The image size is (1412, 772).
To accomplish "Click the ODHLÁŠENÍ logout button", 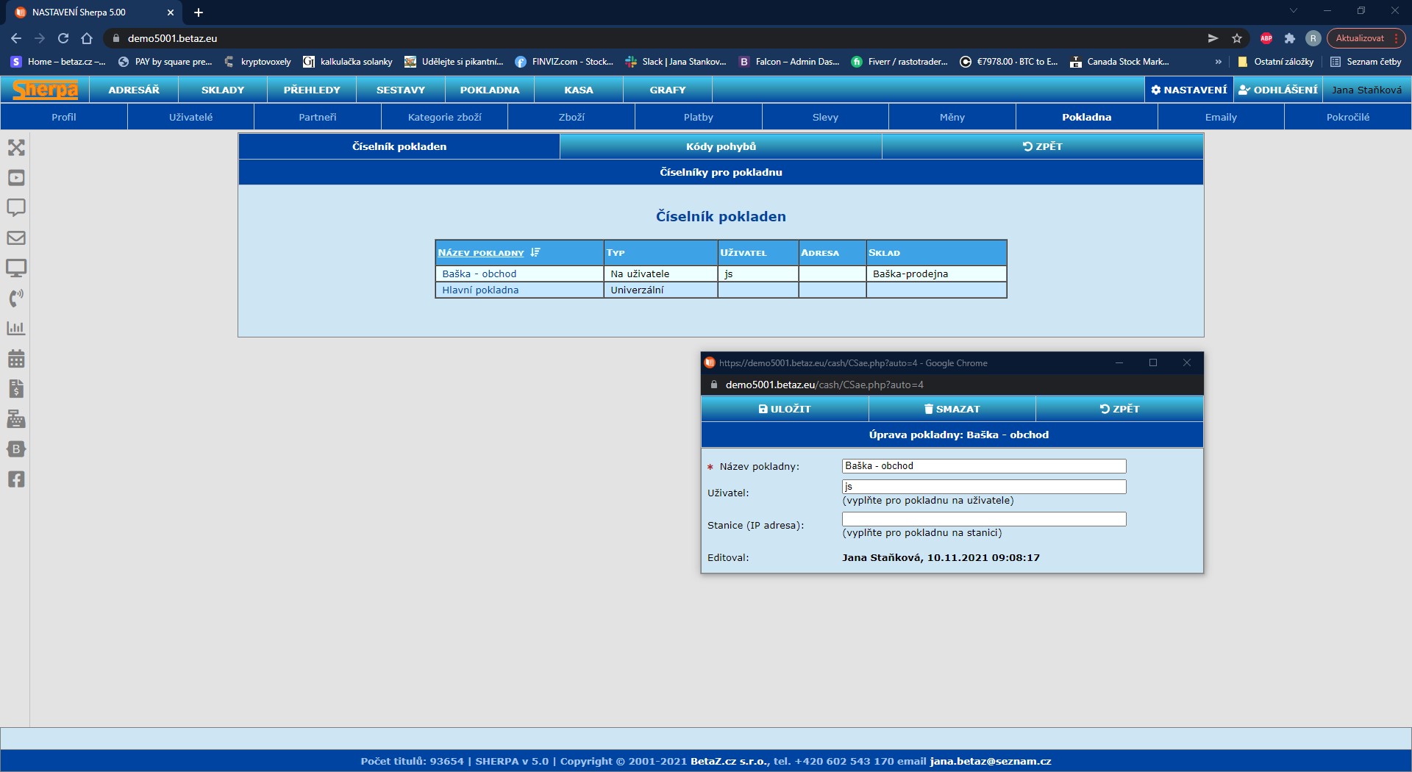I will 1278,90.
